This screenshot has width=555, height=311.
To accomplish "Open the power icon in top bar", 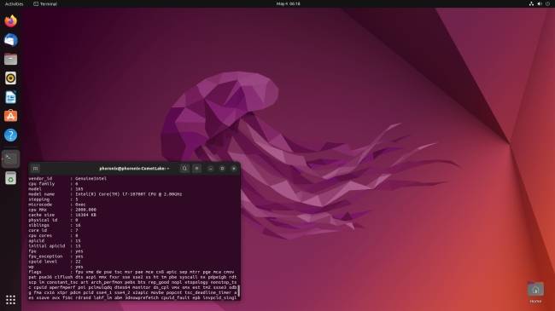I will (547, 4).
